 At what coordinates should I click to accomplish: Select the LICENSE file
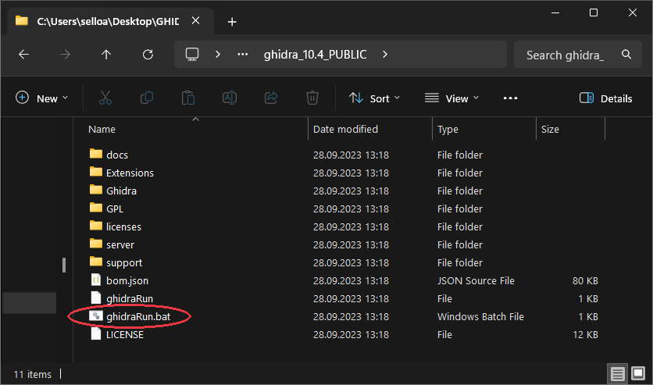click(124, 335)
